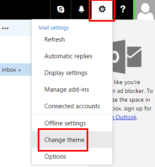Open Skype from the top bar
Image resolution: width=155 pixels, height=167 pixels.
pos(61,10)
